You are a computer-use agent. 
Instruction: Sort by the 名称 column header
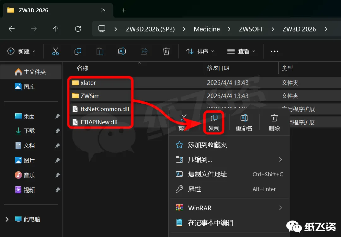click(83, 68)
